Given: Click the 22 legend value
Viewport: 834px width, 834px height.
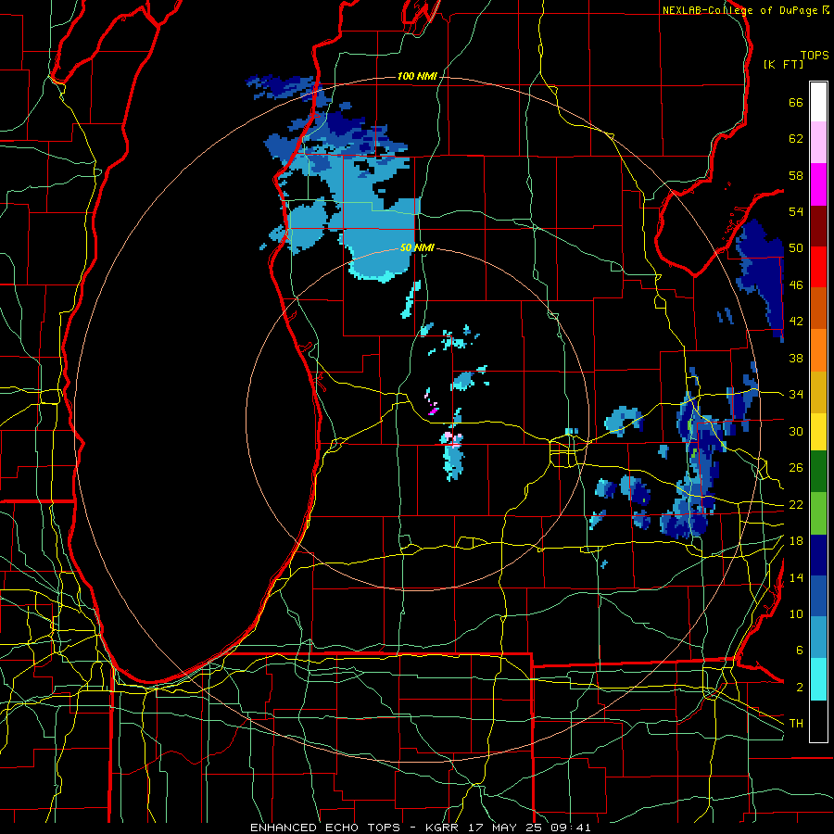Looking at the screenshot, I should click(796, 504).
